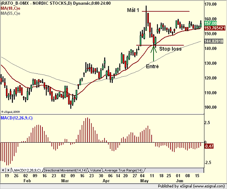Select the Volume study tab
This screenshot has width=227, height=189.
tap(95, 170)
